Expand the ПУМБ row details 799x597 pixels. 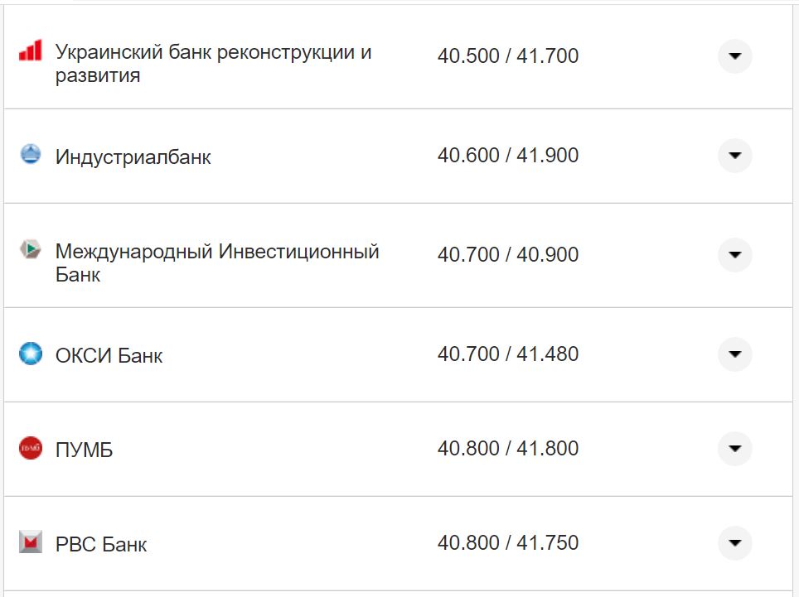click(734, 449)
